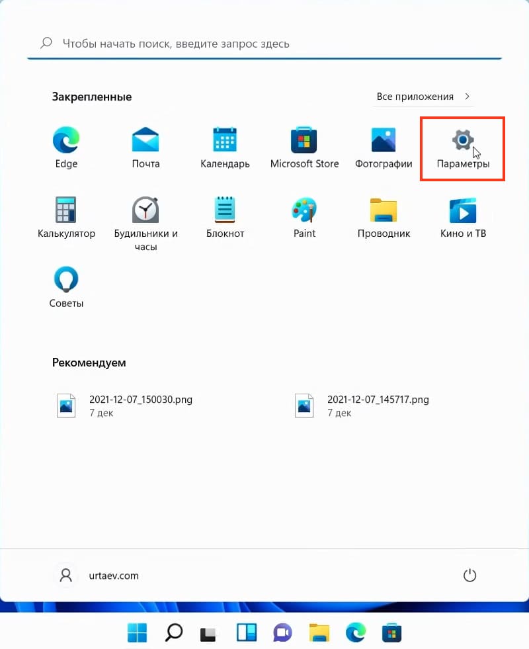Launch Edge from the taskbar

pos(356,632)
